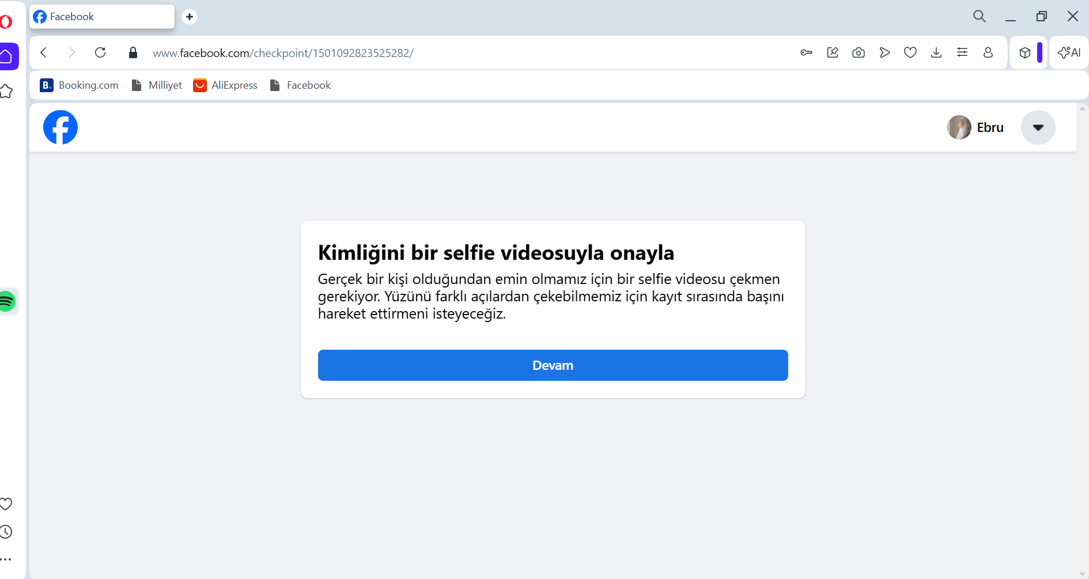Open the downloads icon in toolbar
This screenshot has width=1089, height=579.
[936, 53]
